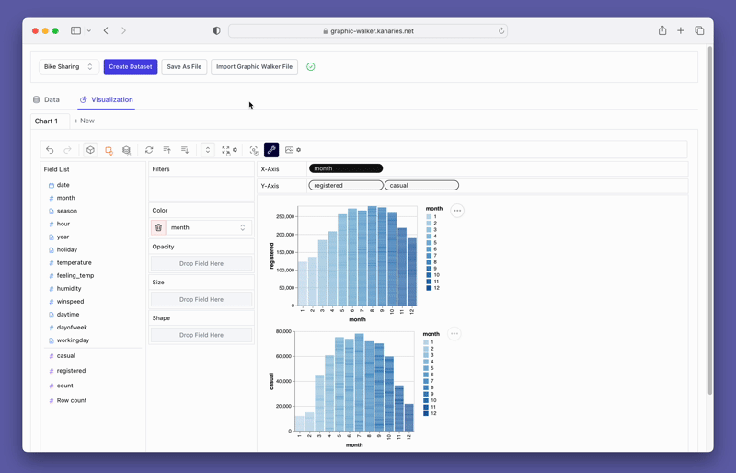Image resolution: width=736 pixels, height=473 pixels.
Task: Click the undo arrow in chart toolbar
Action: (x=51, y=150)
